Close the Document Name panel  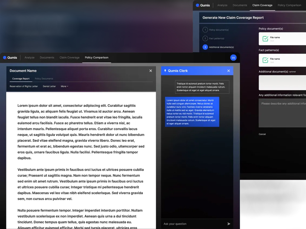coord(151,71)
